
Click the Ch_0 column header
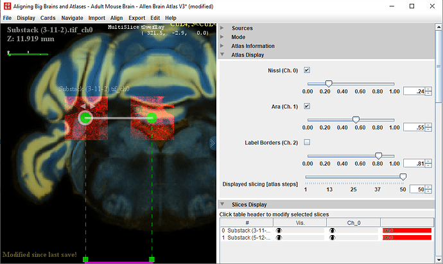354,223
